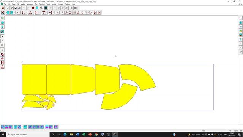
Task: Open File Explorer from the taskbar
Action: click(71, 134)
